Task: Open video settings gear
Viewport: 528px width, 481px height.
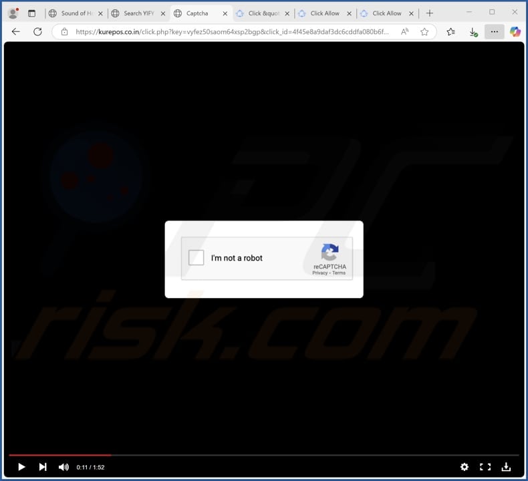Action: point(465,467)
